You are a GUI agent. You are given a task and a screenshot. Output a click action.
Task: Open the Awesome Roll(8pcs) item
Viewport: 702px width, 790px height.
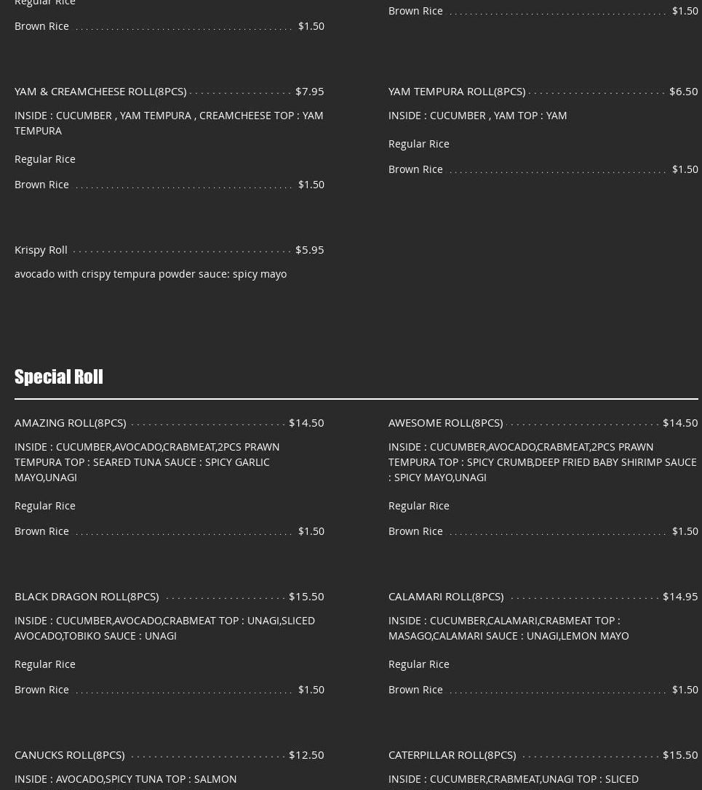coord(445,422)
